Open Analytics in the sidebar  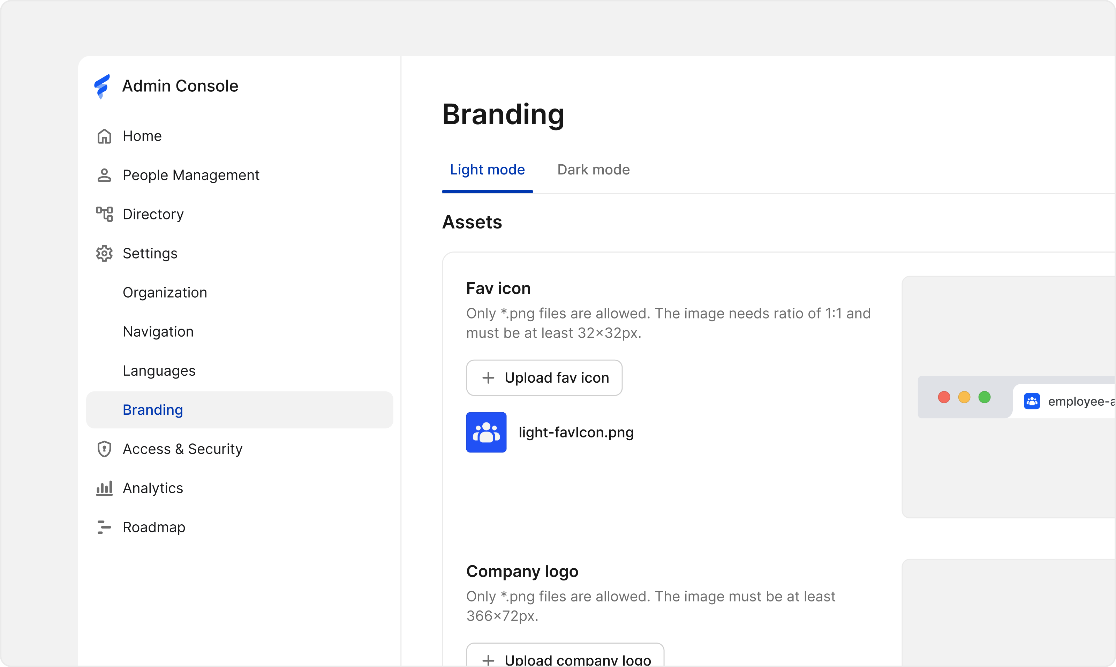tap(240, 488)
